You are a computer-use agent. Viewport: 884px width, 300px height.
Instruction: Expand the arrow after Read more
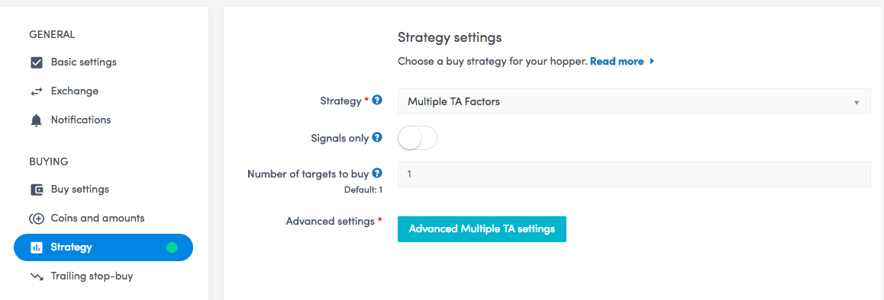pyautogui.click(x=652, y=62)
